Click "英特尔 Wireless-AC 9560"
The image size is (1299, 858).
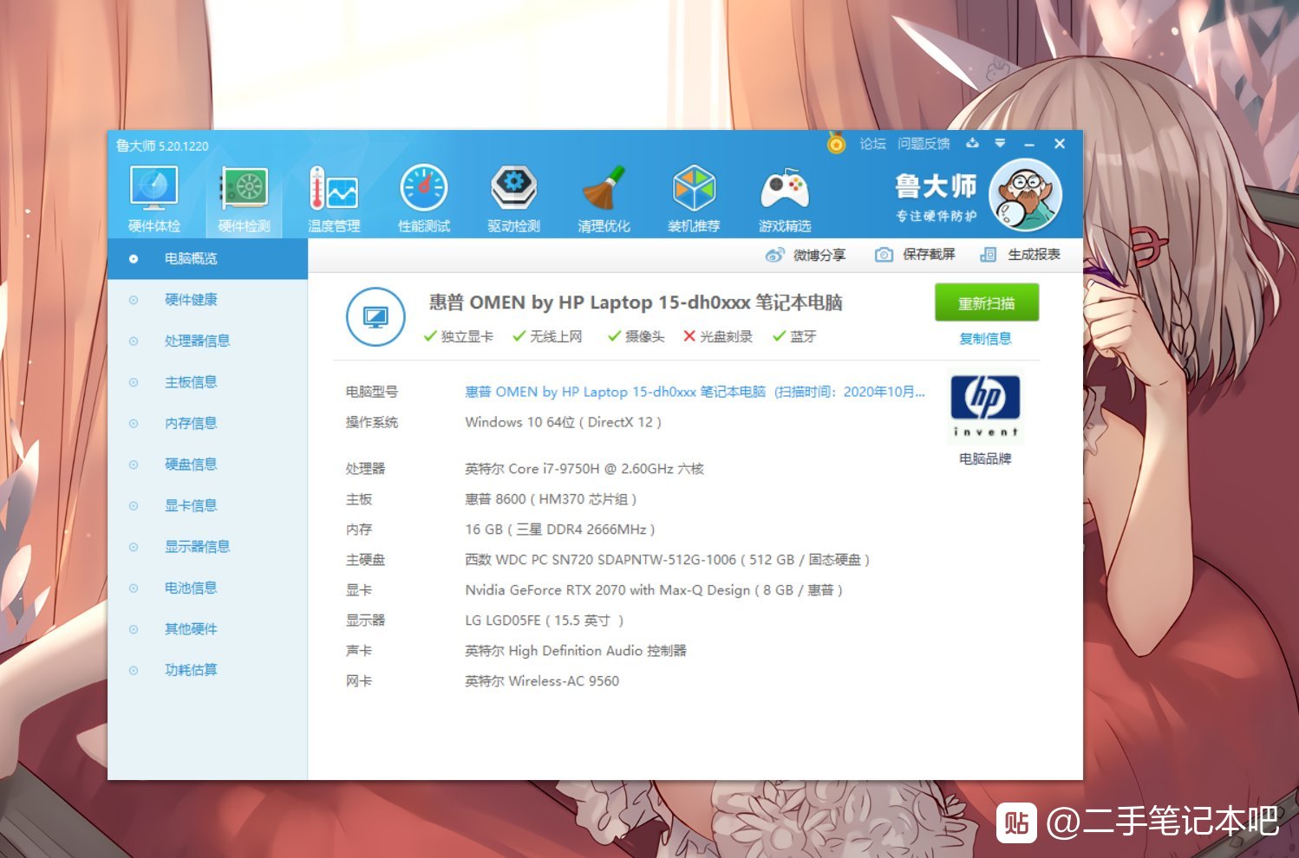click(542, 681)
